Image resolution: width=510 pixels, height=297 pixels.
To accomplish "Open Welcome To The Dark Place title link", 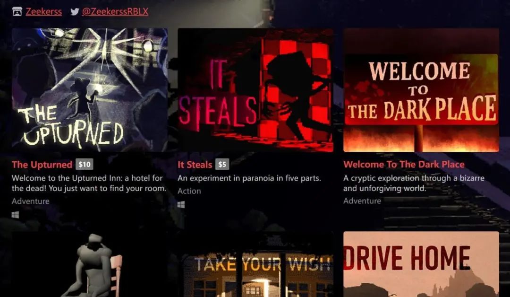I will (404, 164).
